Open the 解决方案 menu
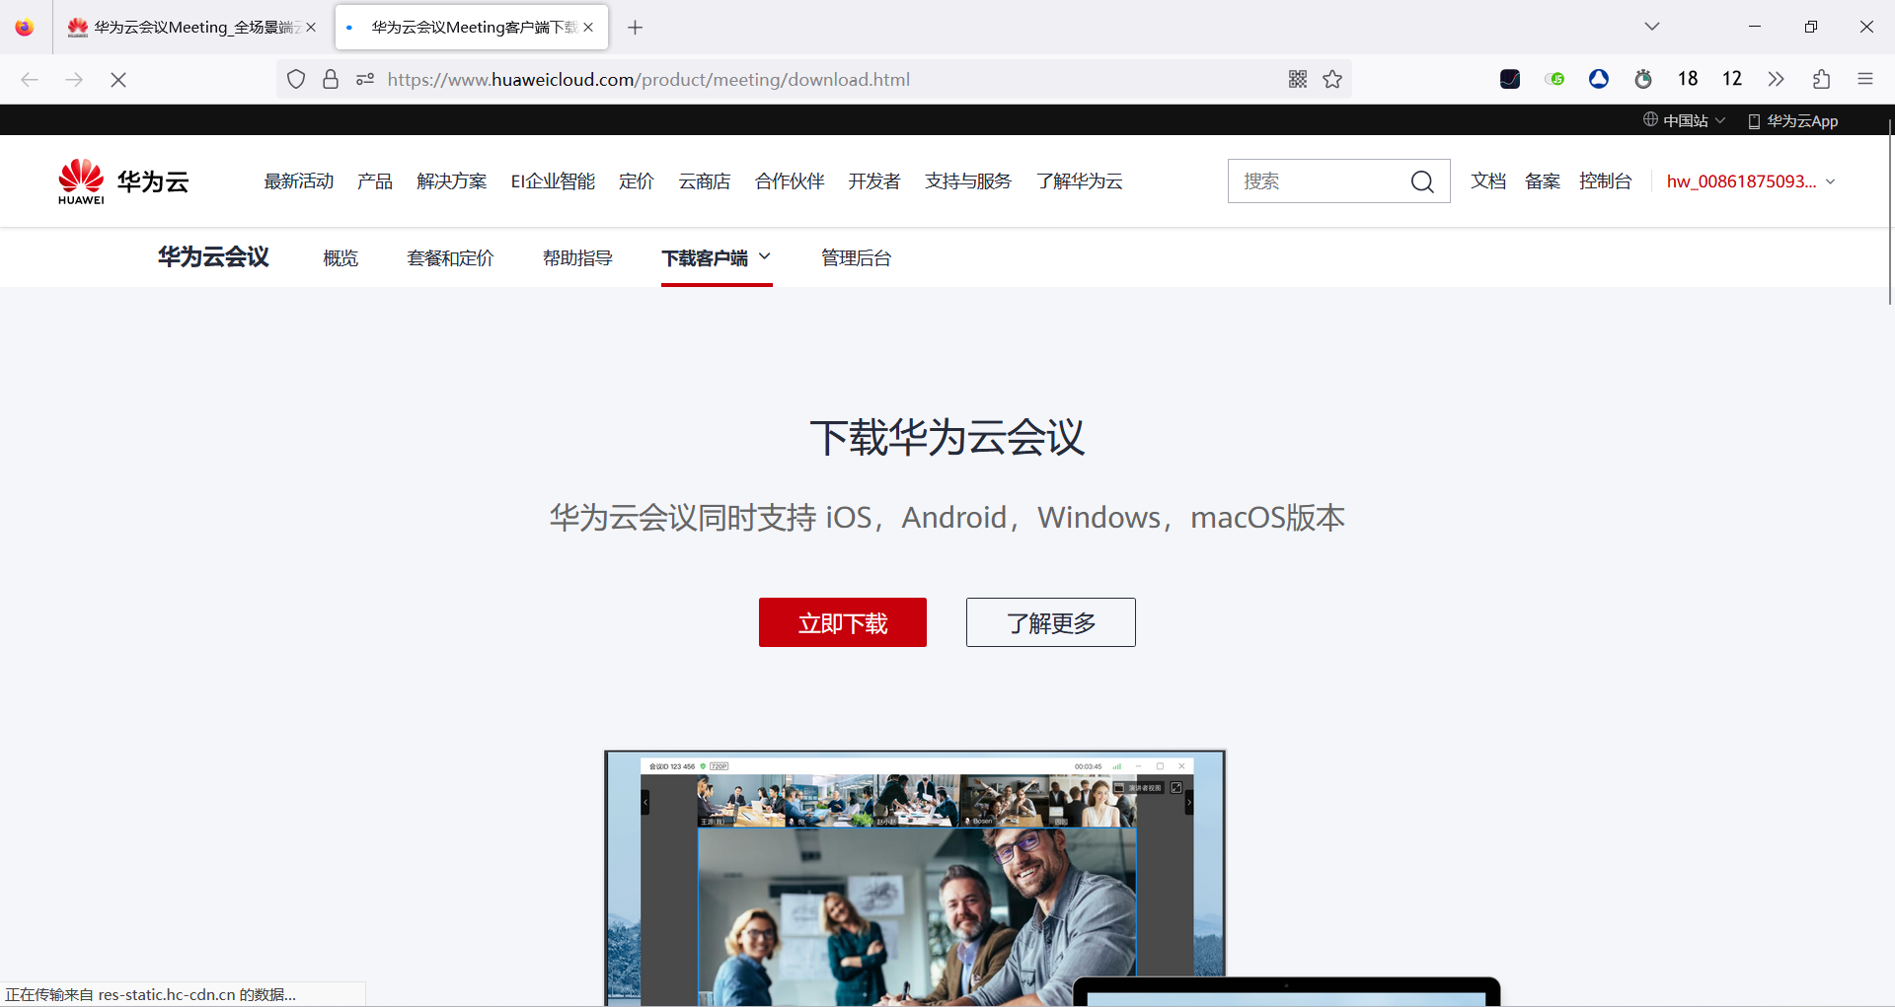 point(452,181)
